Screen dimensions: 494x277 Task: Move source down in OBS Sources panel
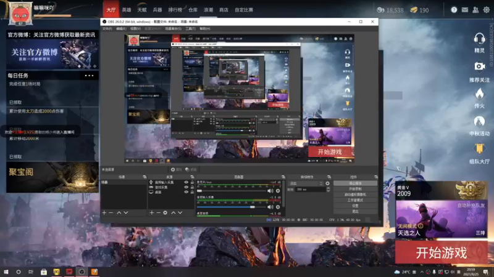180,212
